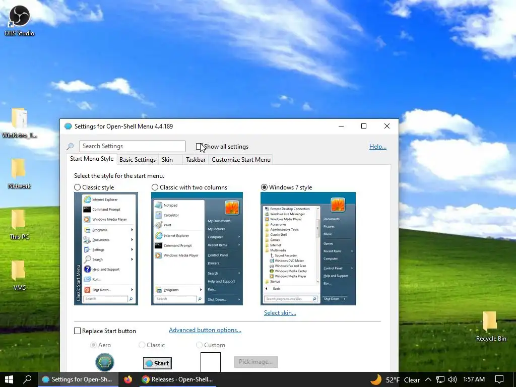Viewport: 516px width, 387px height.
Task: Click the magnifier icon beside Search Settings
Action: pyautogui.click(x=70, y=147)
